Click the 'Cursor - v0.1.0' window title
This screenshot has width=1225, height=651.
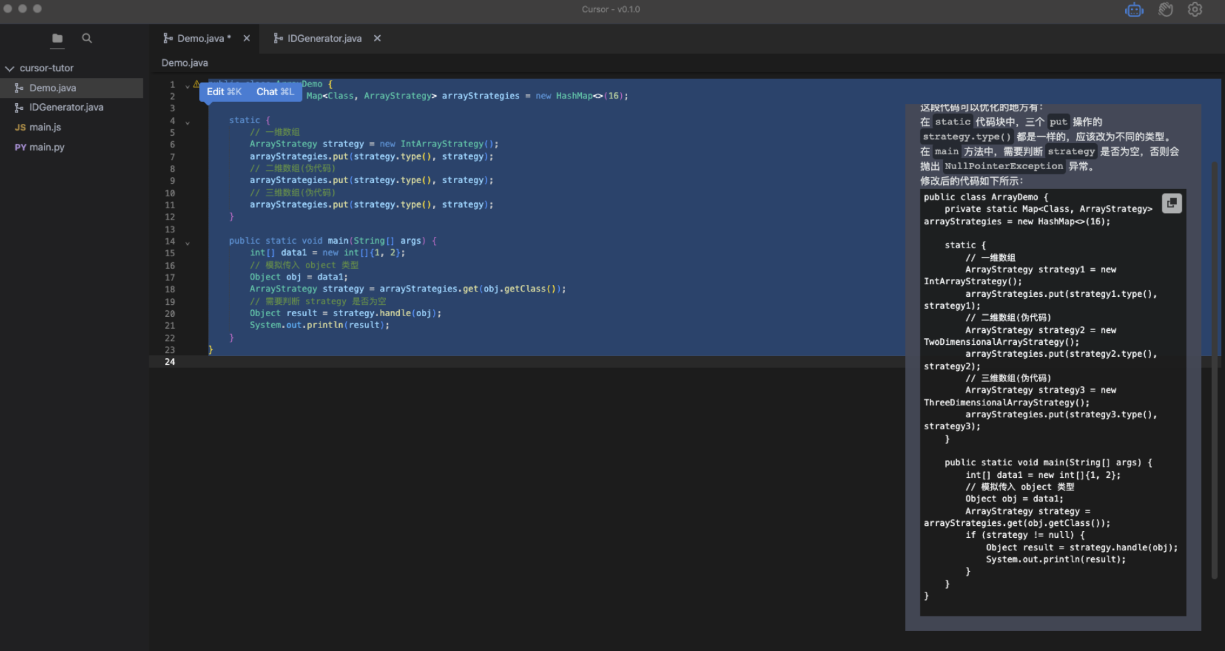tap(611, 9)
